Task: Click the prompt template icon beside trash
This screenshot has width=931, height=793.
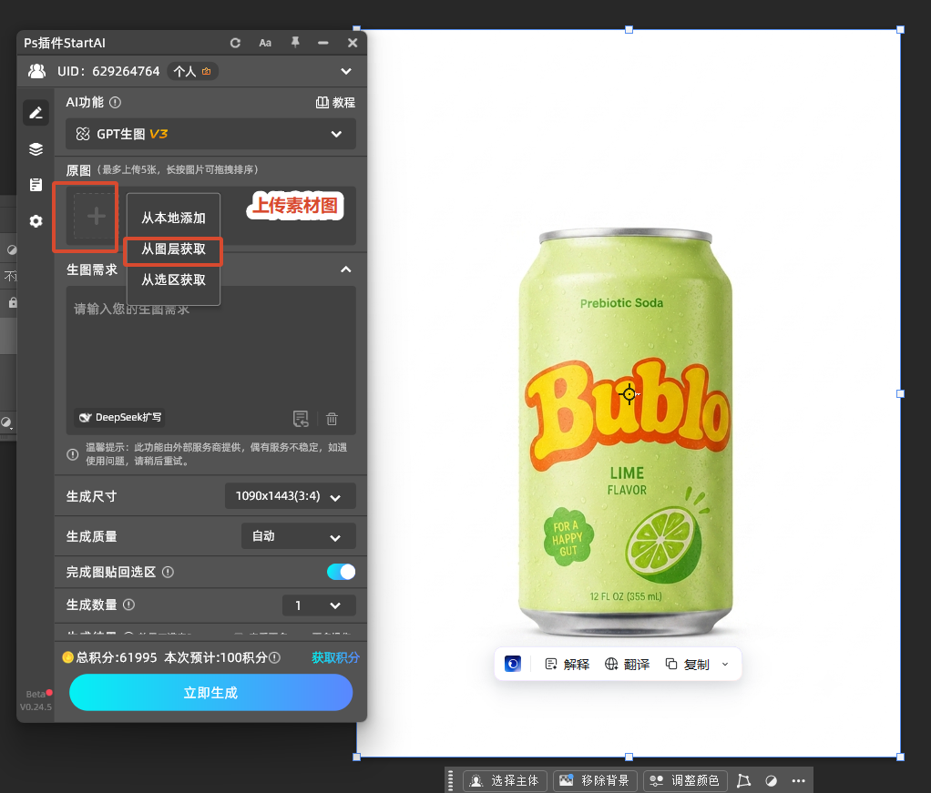Action: coord(301,419)
